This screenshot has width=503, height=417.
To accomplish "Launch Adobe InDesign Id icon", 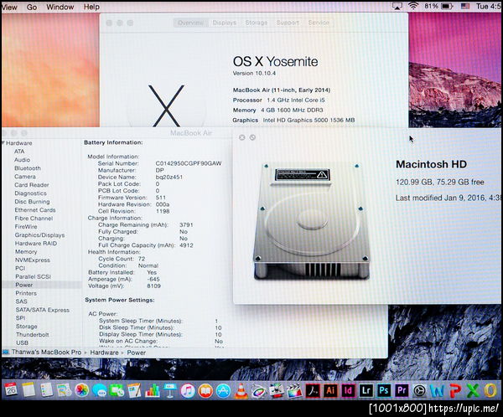I will coord(348,391).
